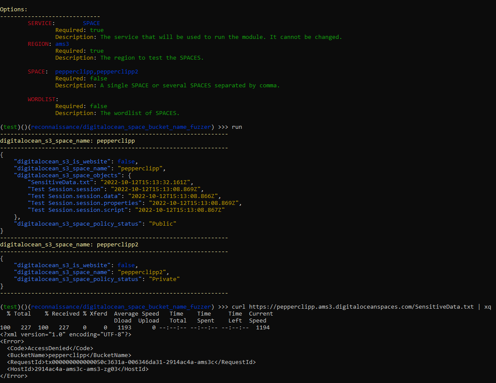496x383 pixels.
Task: Click the "digitalocean_s3_space_name: pepperclipp2" section header
Action: click(x=69, y=244)
